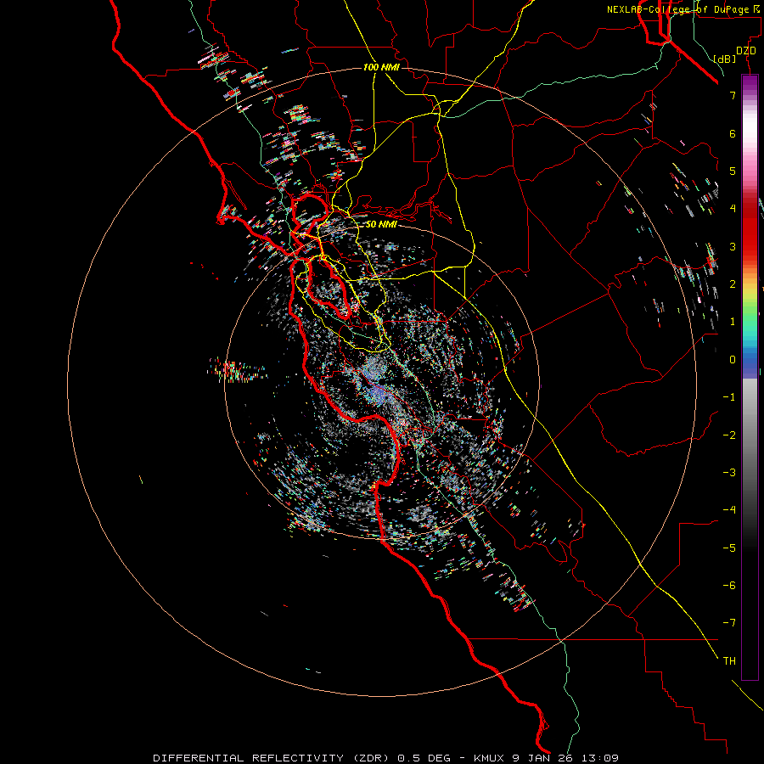Click the 3 value on the dB scale

click(733, 246)
